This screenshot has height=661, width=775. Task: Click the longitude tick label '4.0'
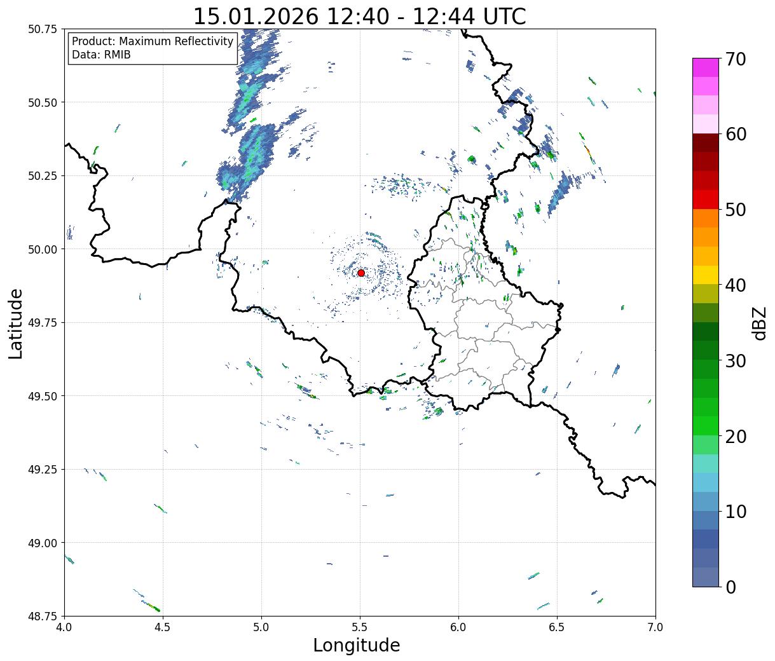64,627
